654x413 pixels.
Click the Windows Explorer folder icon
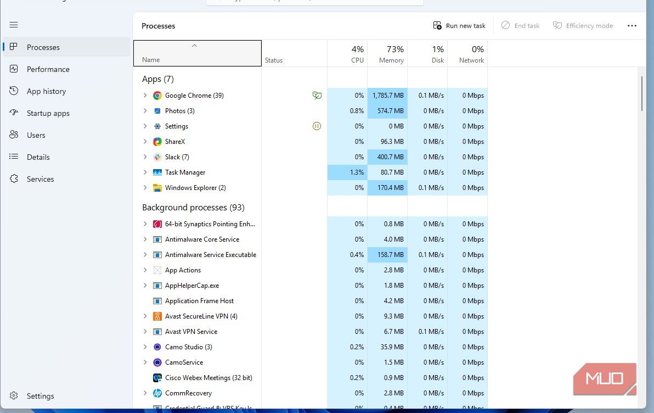pos(157,188)
